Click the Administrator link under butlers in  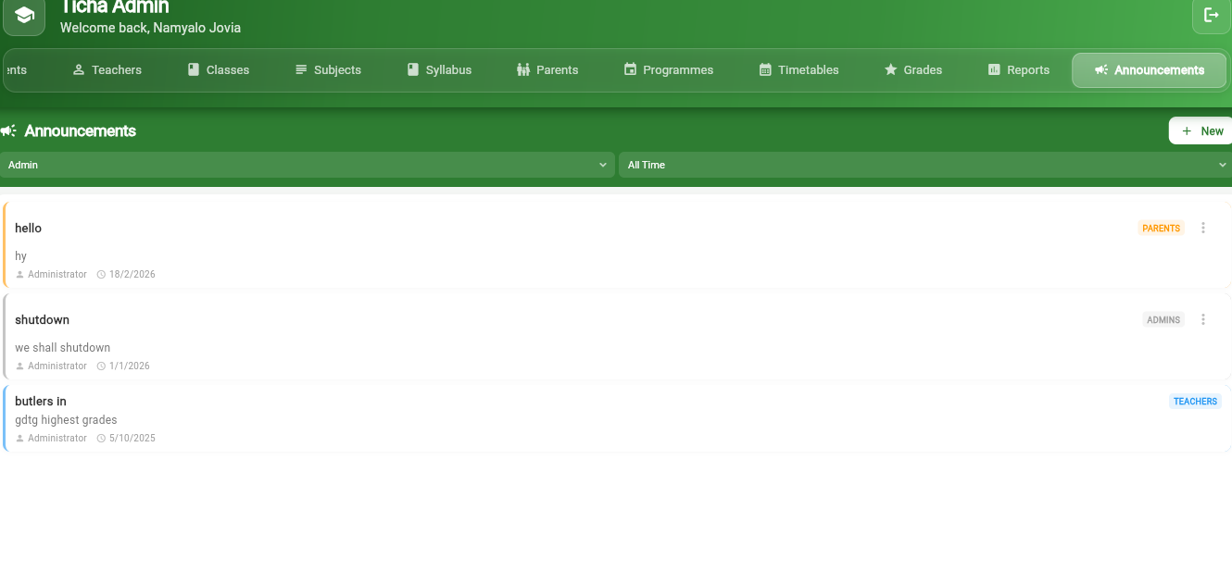point(56,438)
